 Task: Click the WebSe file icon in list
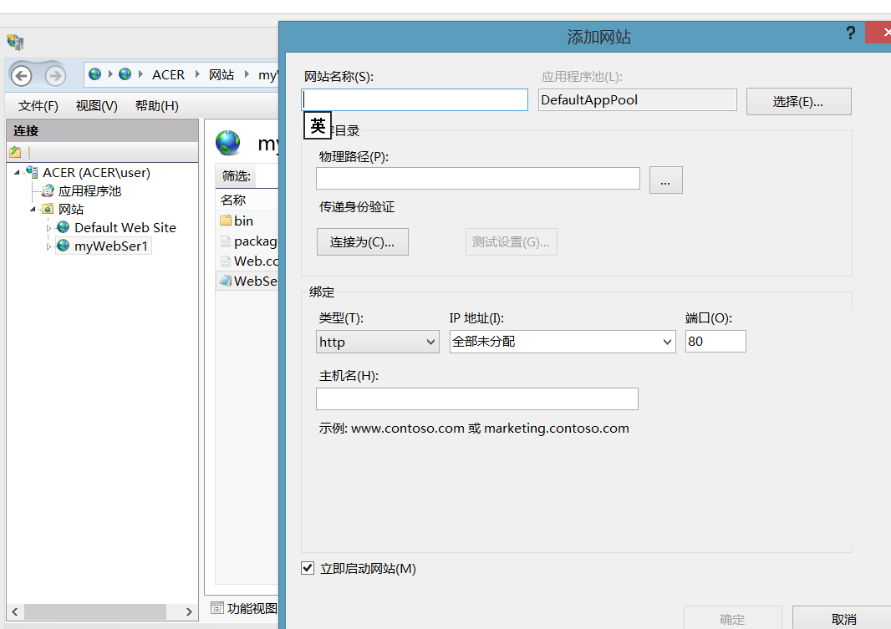(226, 281)
